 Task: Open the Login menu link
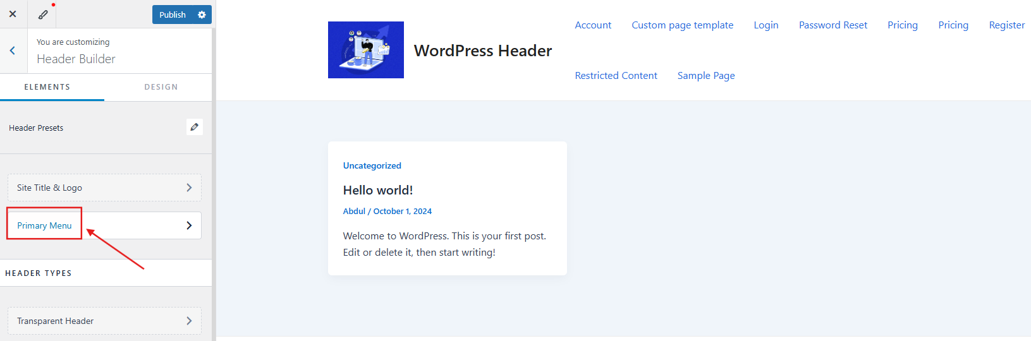(x=766, y=25)
